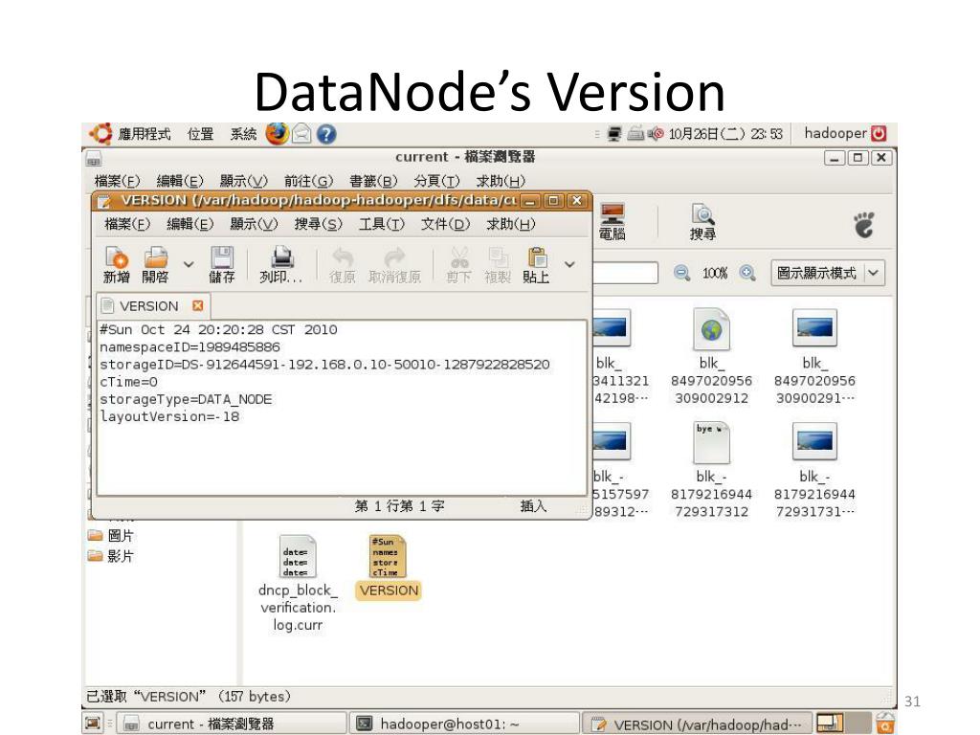980x735 pixels.
Task: Click the storageType=DATA_NODE line in editor
Action: [x=187, y=399]
